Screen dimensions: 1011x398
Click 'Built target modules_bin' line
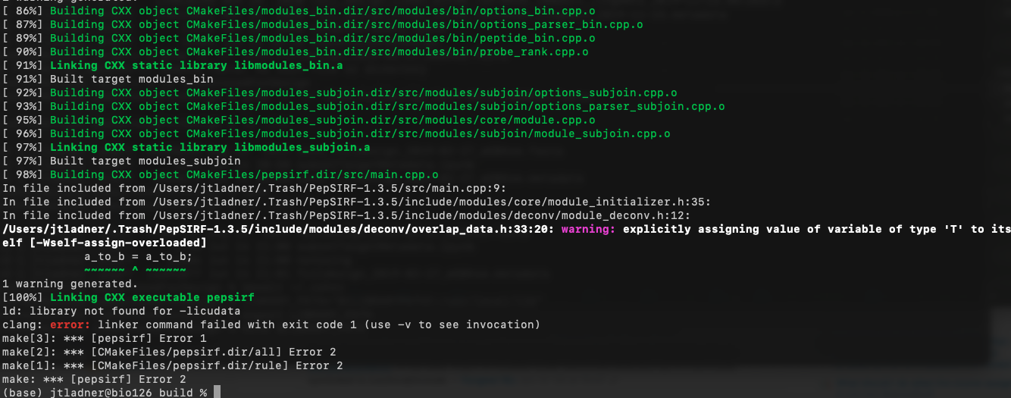108,79
